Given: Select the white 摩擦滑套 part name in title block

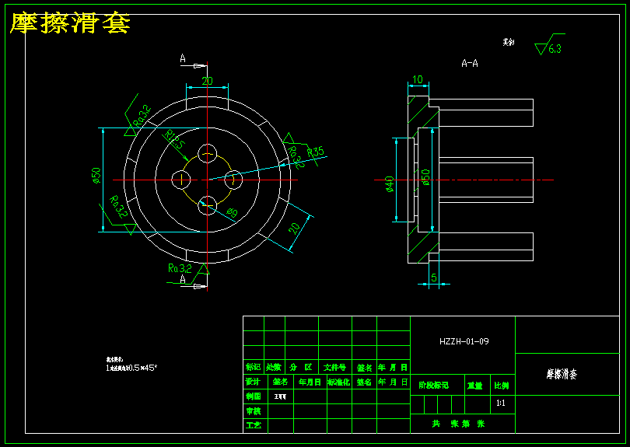Looking at the screenshot, I should 562,374.
